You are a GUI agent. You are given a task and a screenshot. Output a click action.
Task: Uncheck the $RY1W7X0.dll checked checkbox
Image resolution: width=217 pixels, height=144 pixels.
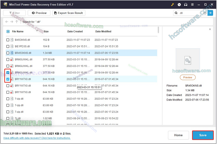click(x=8, y=79)
